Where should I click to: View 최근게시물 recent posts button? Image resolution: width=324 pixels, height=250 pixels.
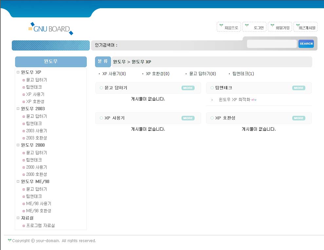pos(306,28)
